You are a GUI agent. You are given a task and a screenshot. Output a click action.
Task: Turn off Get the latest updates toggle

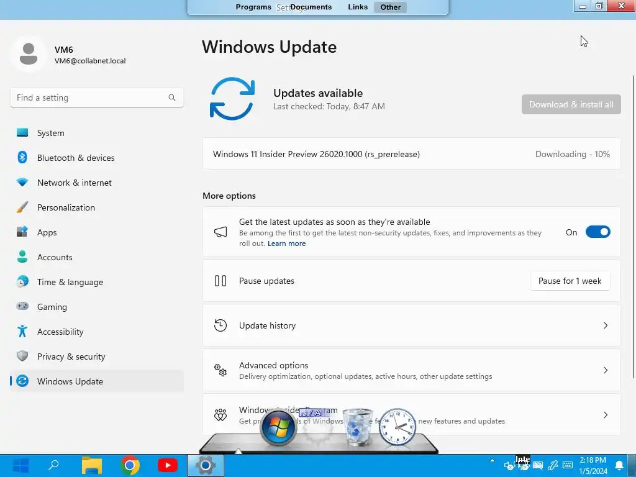[598, 232]
